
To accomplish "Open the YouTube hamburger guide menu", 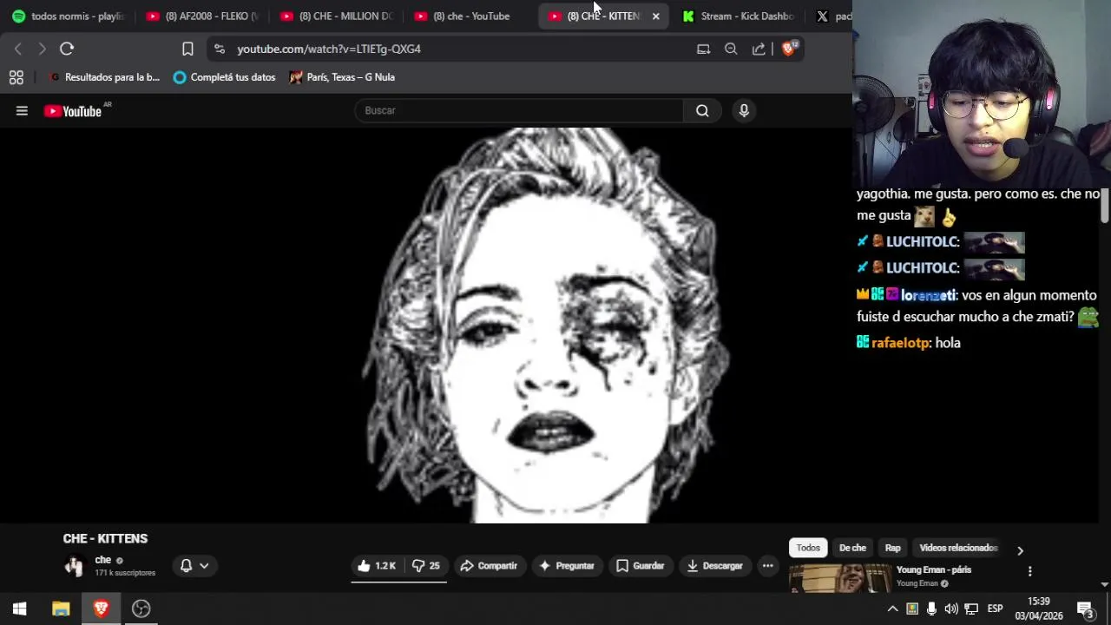I will (x=22, y=110).
